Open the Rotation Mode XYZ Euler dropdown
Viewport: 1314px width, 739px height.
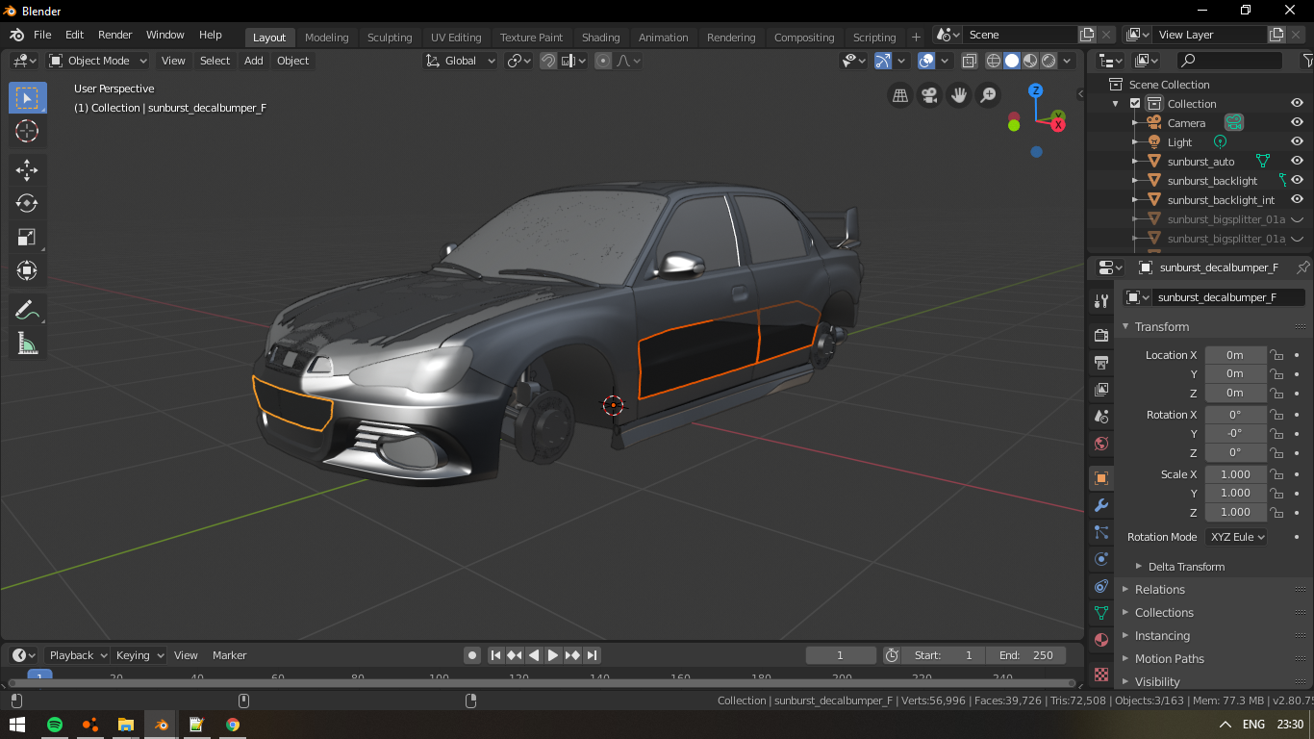coord(1236,537)
